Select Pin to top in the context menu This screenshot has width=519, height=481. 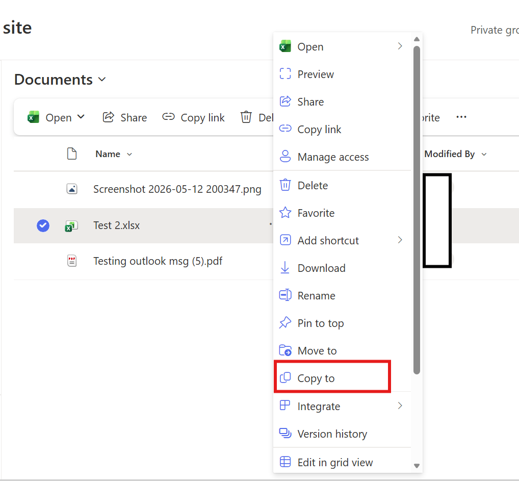342,323
